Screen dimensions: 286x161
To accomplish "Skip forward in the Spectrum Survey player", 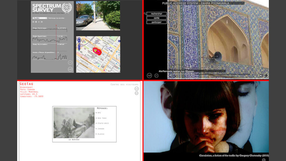I will pyautogui.click(x=42, y=22).
